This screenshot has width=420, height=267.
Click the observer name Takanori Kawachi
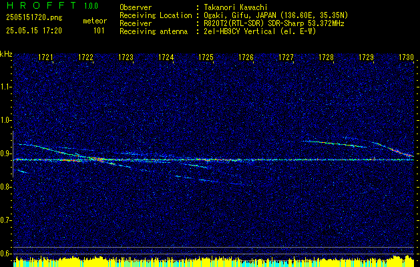coord(234,7)
